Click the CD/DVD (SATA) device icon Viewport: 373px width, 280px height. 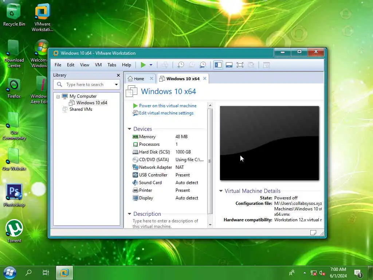pyautogui.click(x=136, y=160)
